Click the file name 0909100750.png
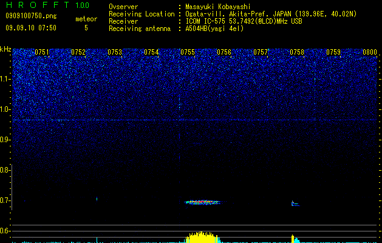Screen dimensions: 382x243 coord(31,16)
